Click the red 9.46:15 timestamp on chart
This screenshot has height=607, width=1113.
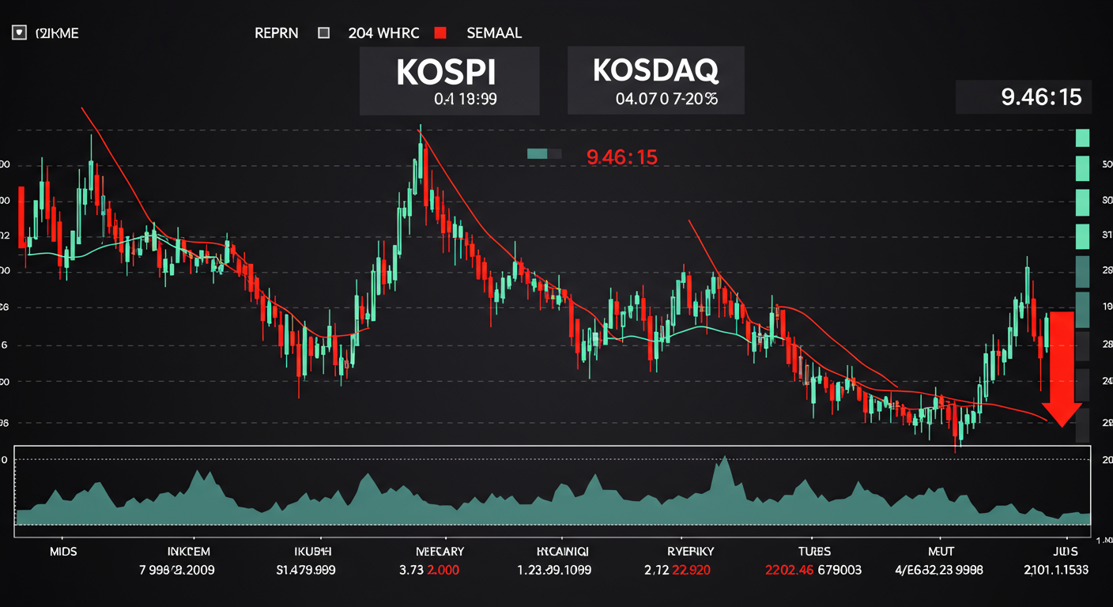coord(622,156)
